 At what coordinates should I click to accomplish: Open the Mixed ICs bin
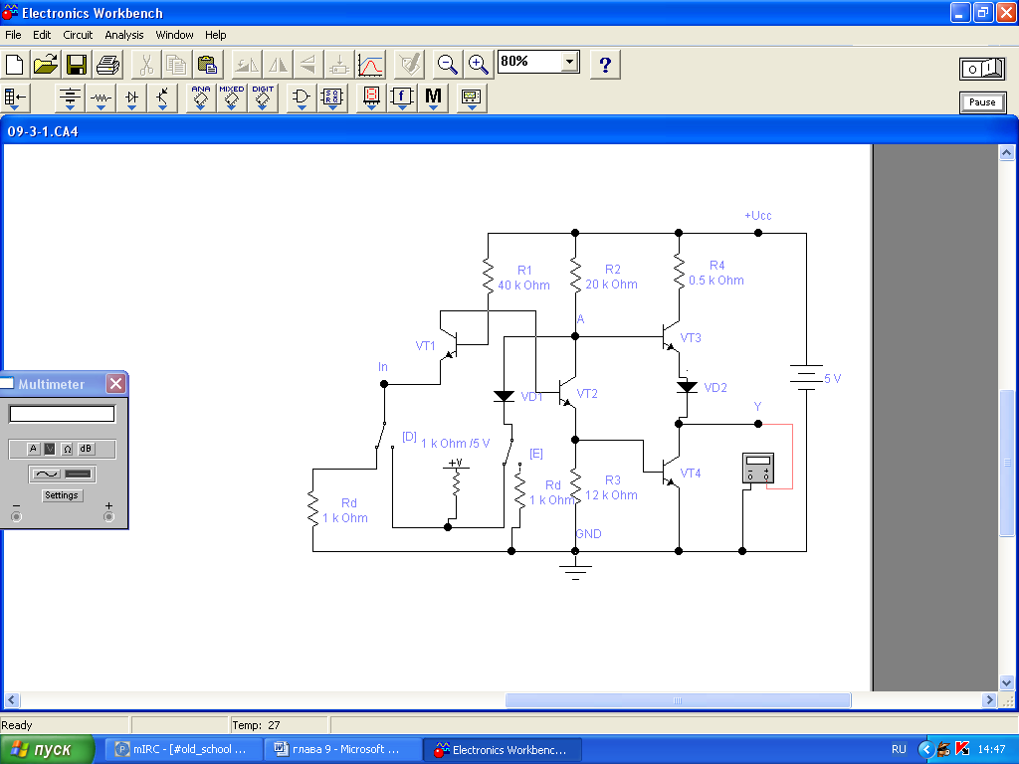[231, 98]
